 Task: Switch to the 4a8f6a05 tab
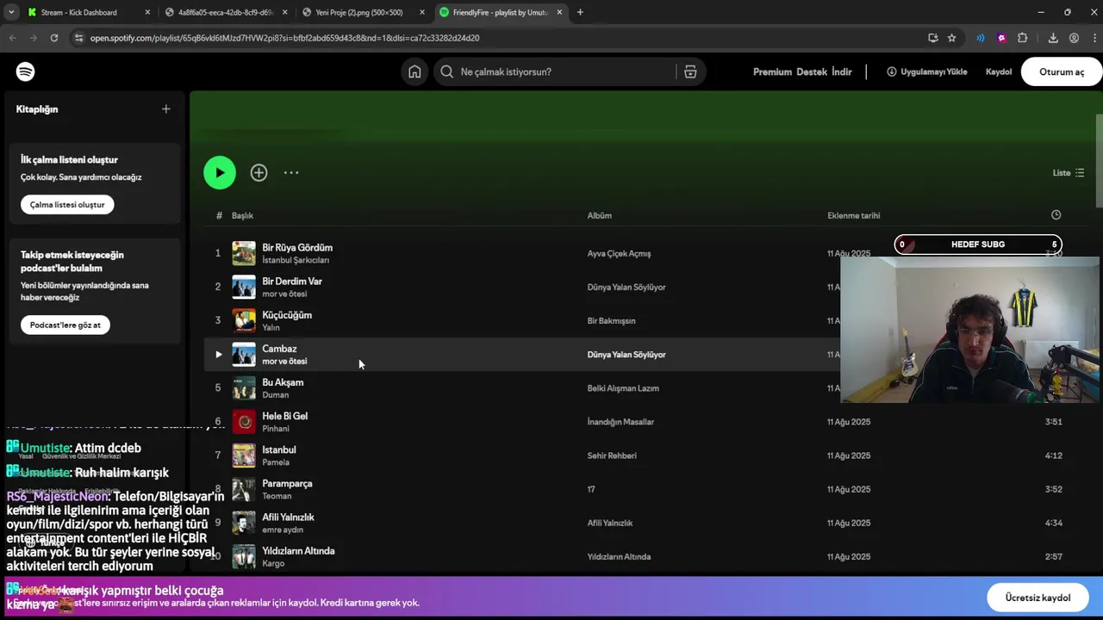pos(226,12)
